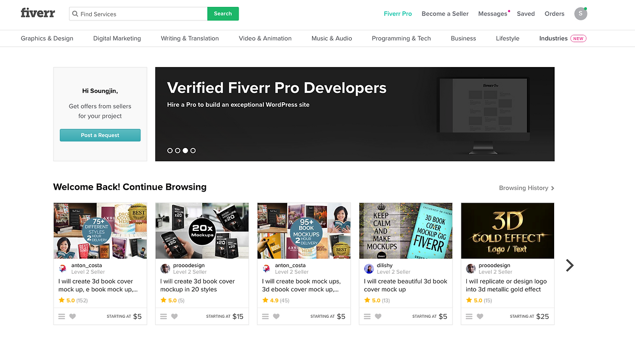Open the Become a Seller link
The height and width of the screenshot is (350, 635).
click(445, 14)
